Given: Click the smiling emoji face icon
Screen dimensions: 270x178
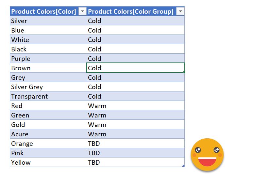Looking at the screenshot, I should [x=207, y=155].
